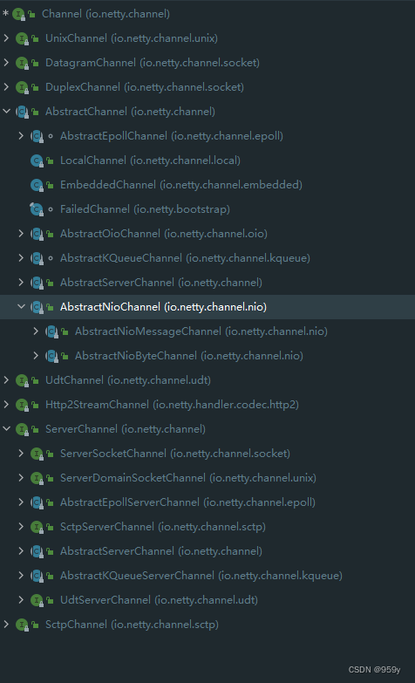Select FailedChannel (io.netty.bootstrap) row

[x=207, y=209]
